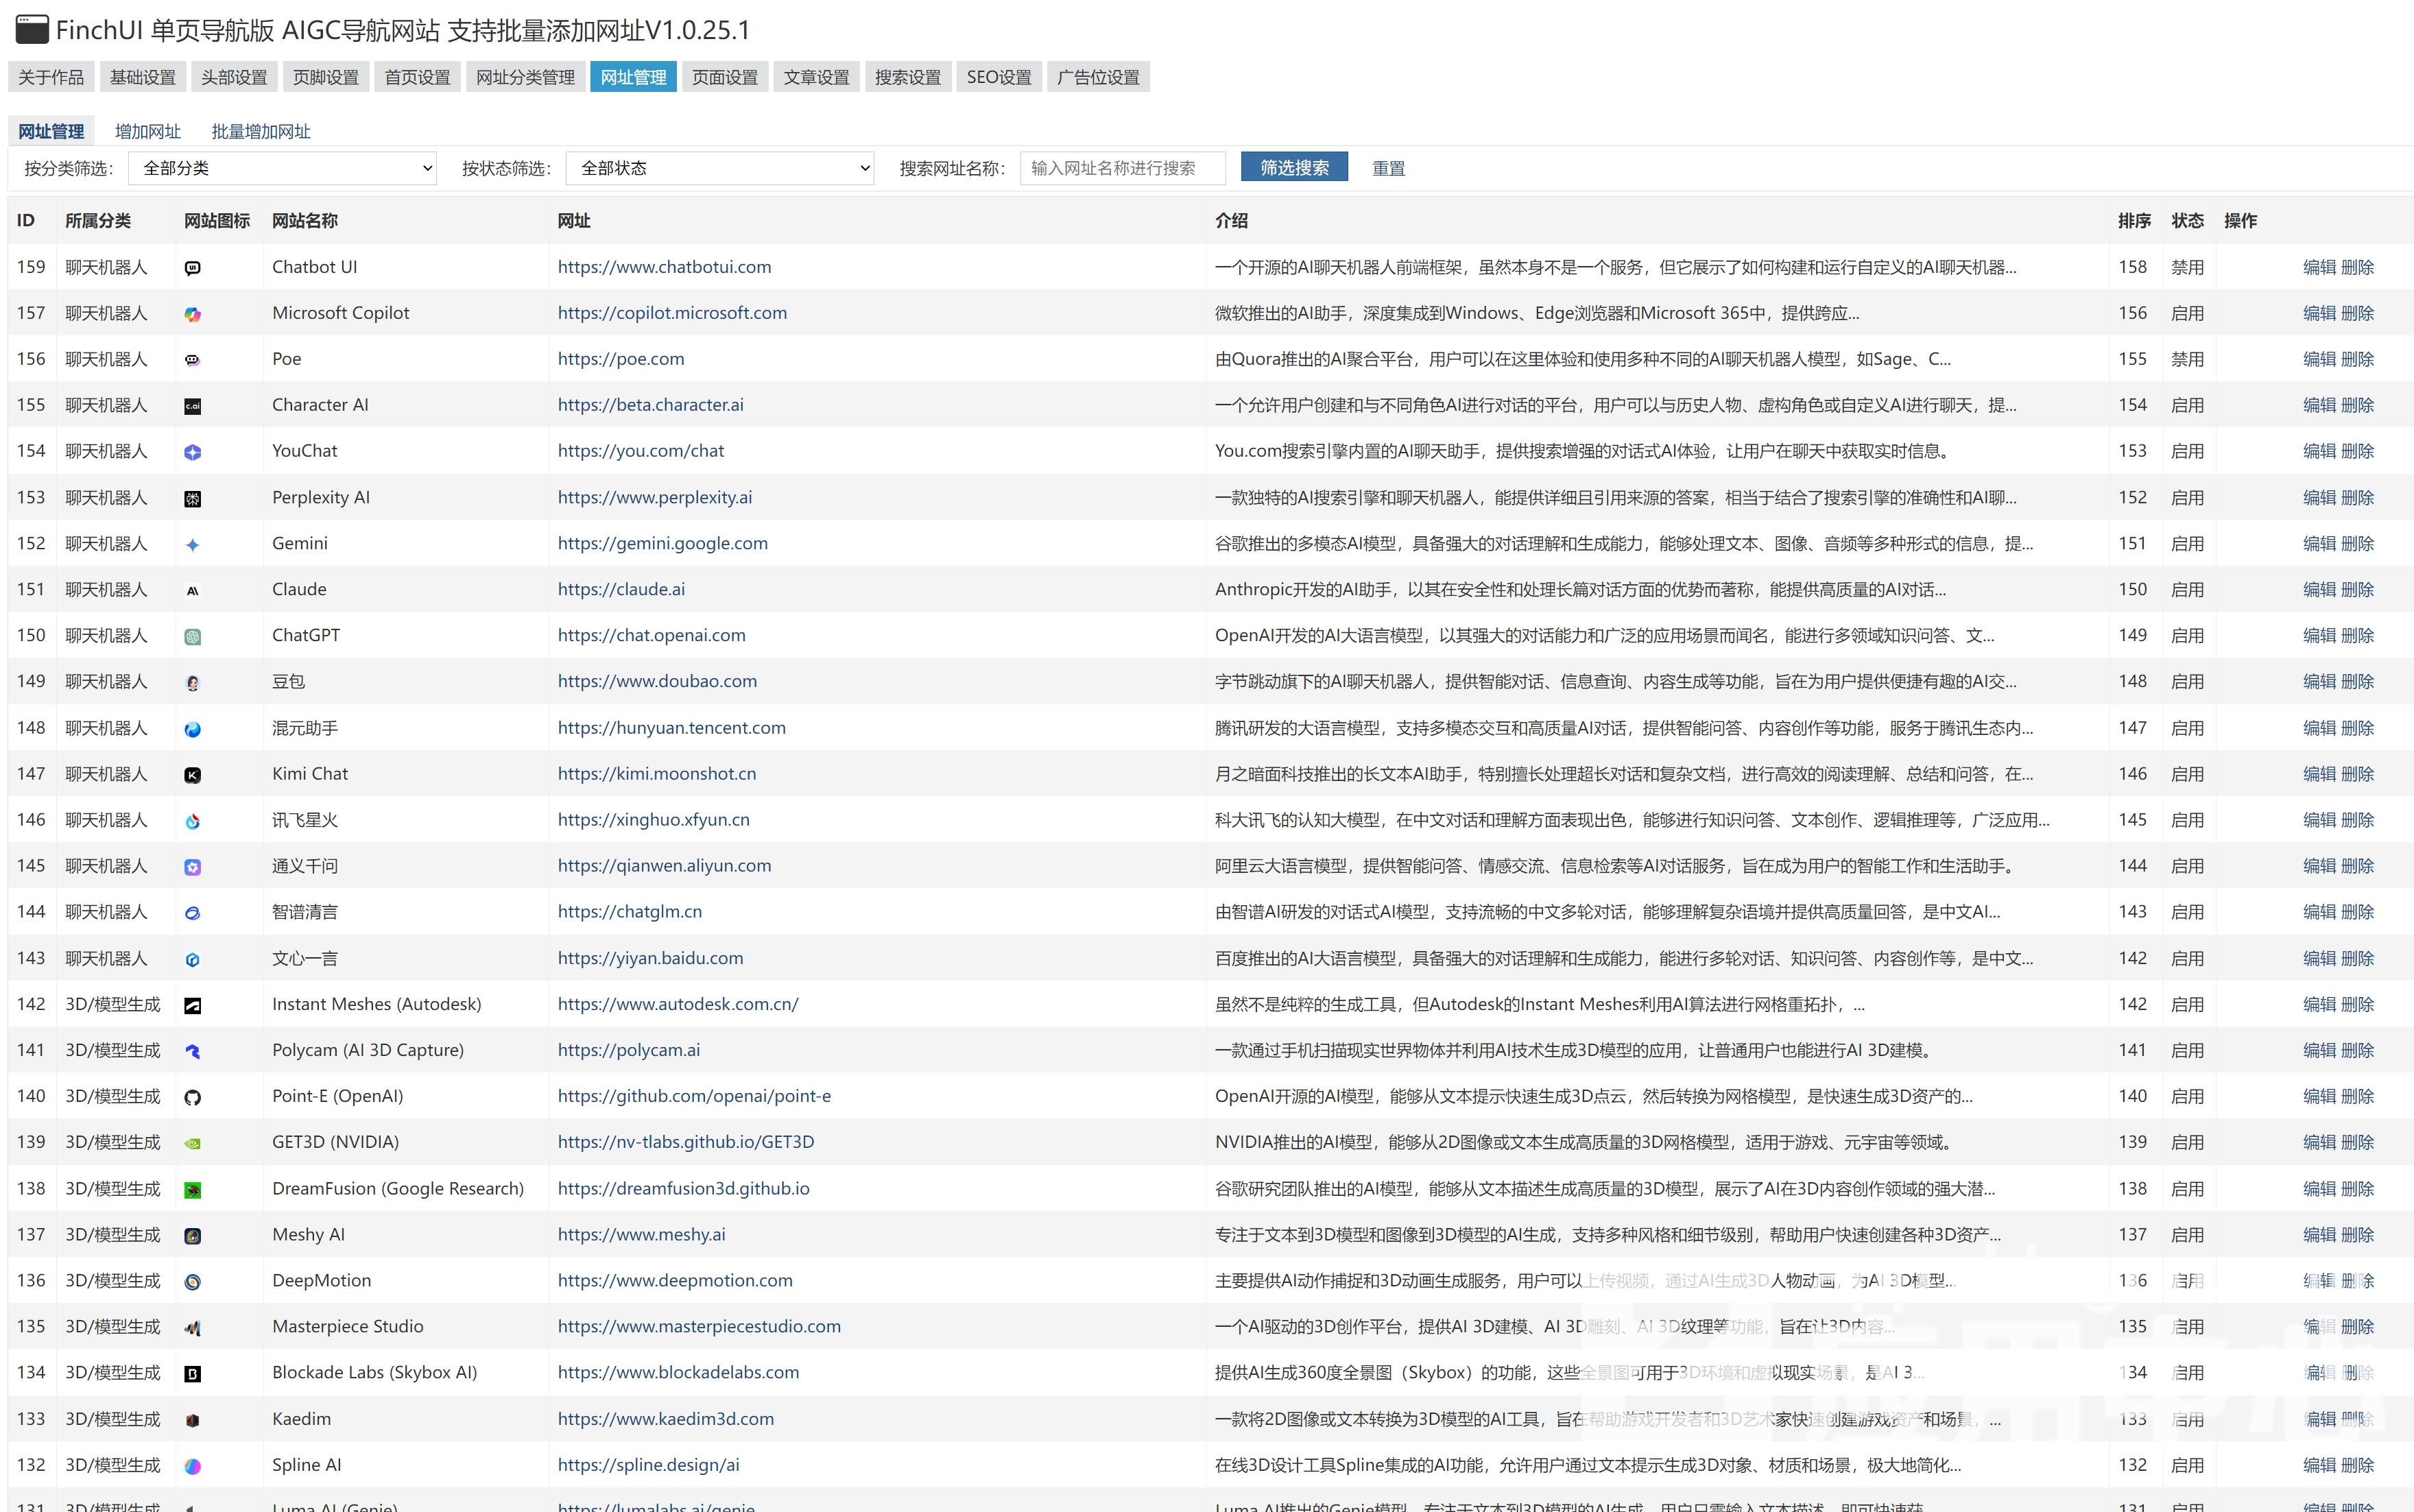Click the 介绍 column header
This screenshot has width=2414, height=1512.
tap(1231, 220)
